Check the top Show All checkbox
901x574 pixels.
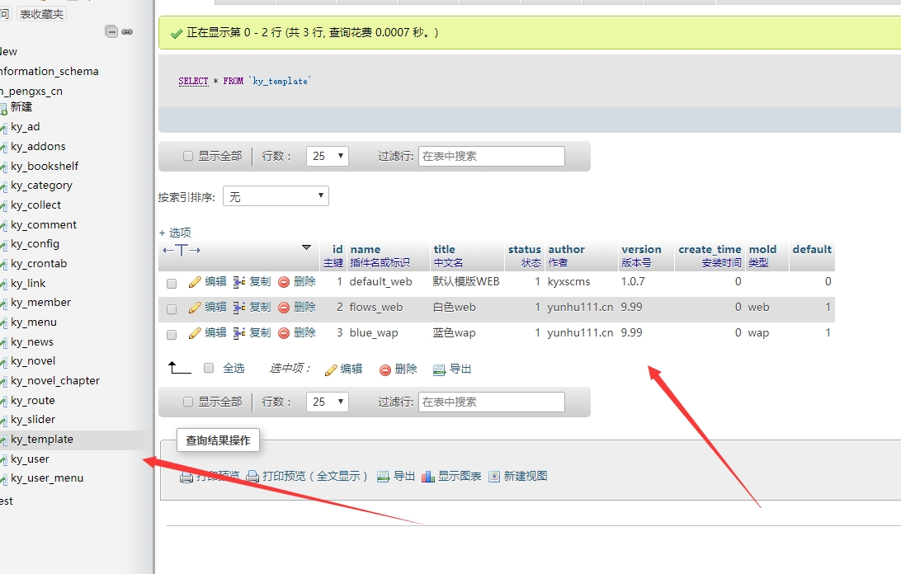click(188, 156)
